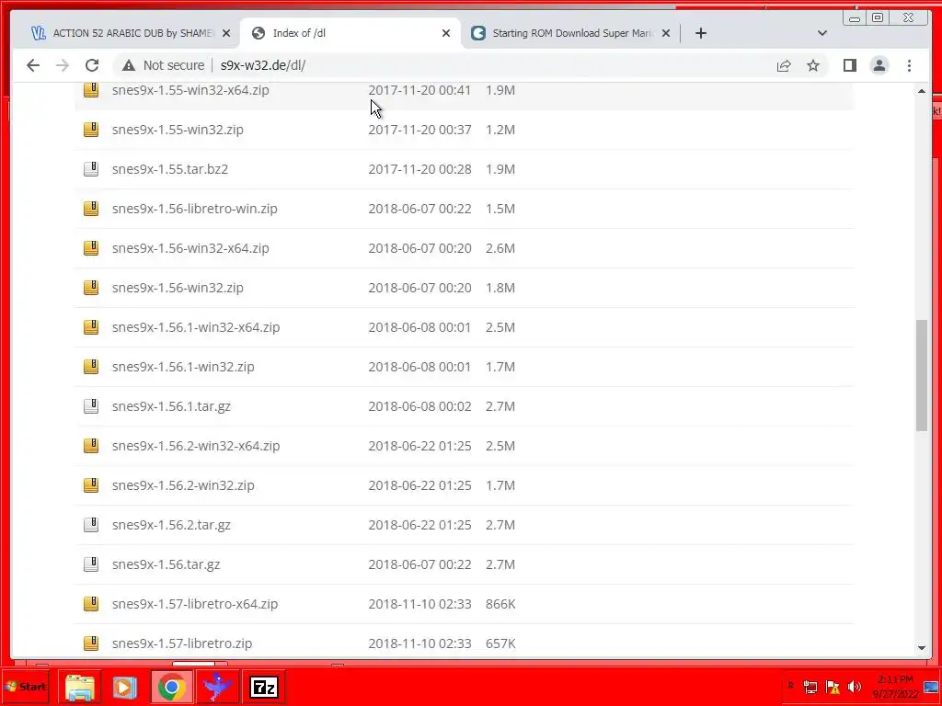Expand the tab search chevron
Image resolution: width=942 pixels, height=706 pixels.
tap(822, 33)
